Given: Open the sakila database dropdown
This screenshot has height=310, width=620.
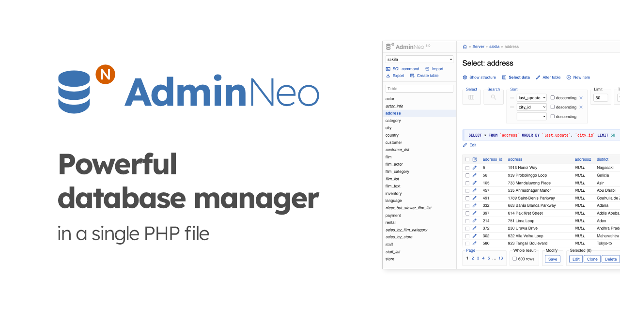Looking at the screenshot, I should (x=419, y=59).
